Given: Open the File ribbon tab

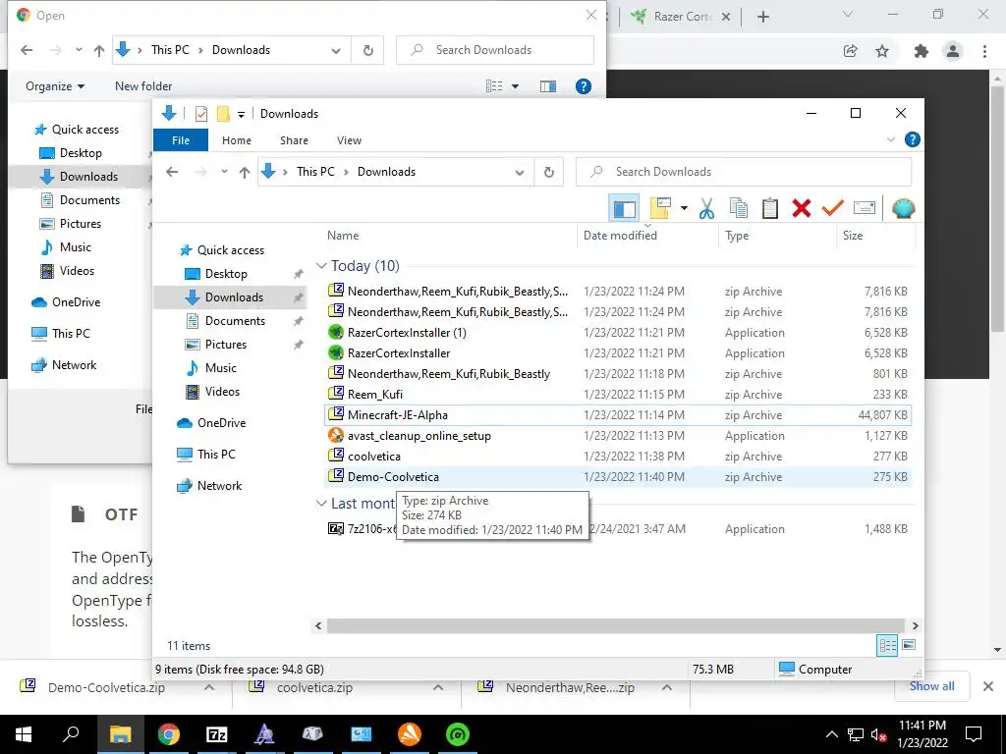Looking at the screenshot, I should pyautogui.click(x=181, y=140).
